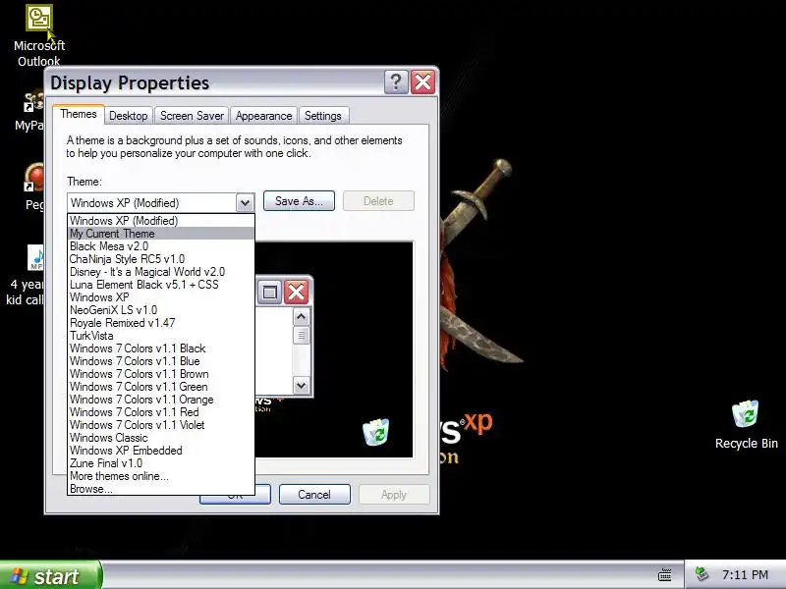Click the preview window's scrollbar thumb

tap(302, 335)
